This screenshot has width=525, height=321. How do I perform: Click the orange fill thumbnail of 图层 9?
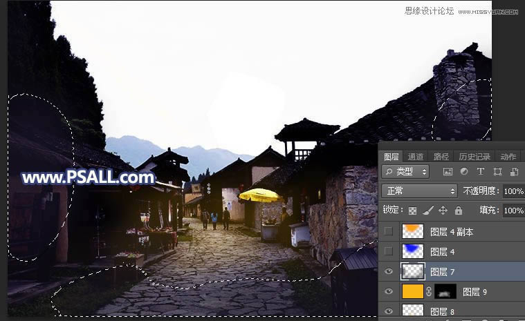(413, 291)
